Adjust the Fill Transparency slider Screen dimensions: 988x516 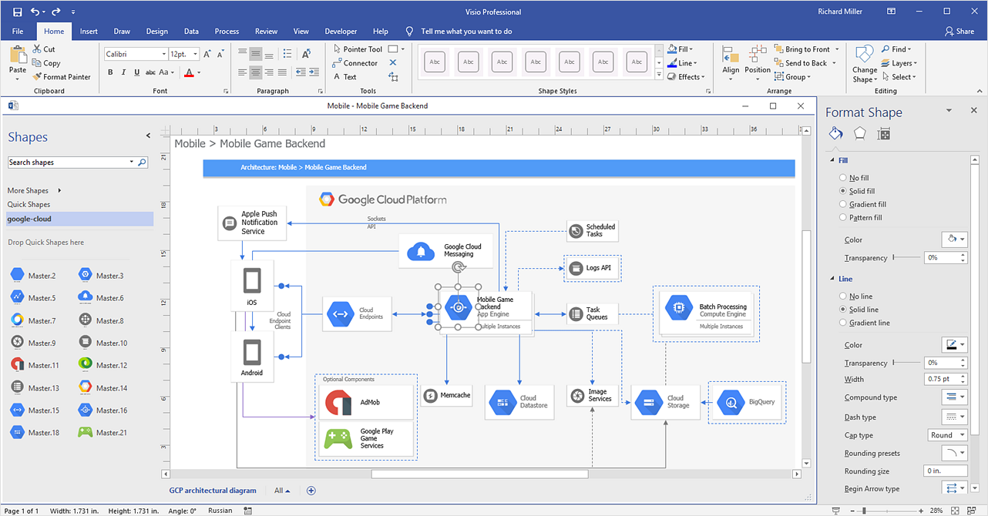[x=895, y=258]
